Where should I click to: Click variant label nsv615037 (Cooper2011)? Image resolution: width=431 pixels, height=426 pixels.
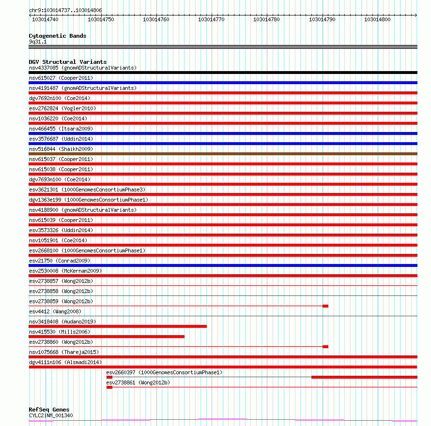click(x=61, y=159)
